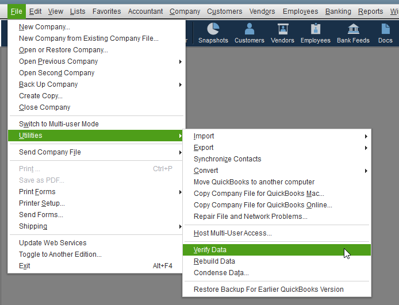This screenshot has height=305, width=399.
Task: Expand Open Previous Company submenu
Action: [59, 61]
